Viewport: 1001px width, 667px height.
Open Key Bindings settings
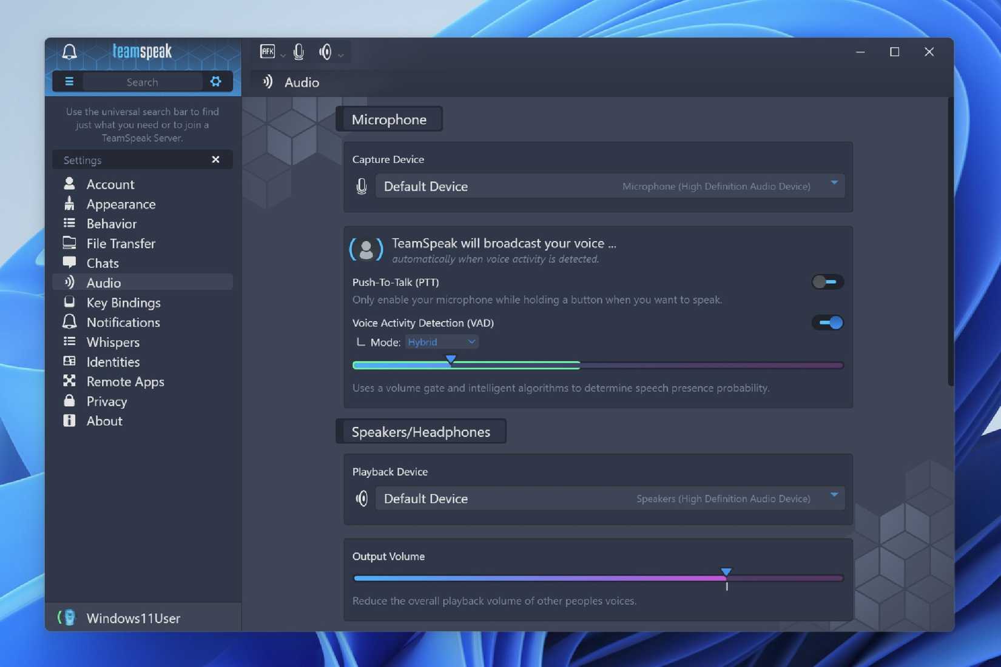coord(123,302)
